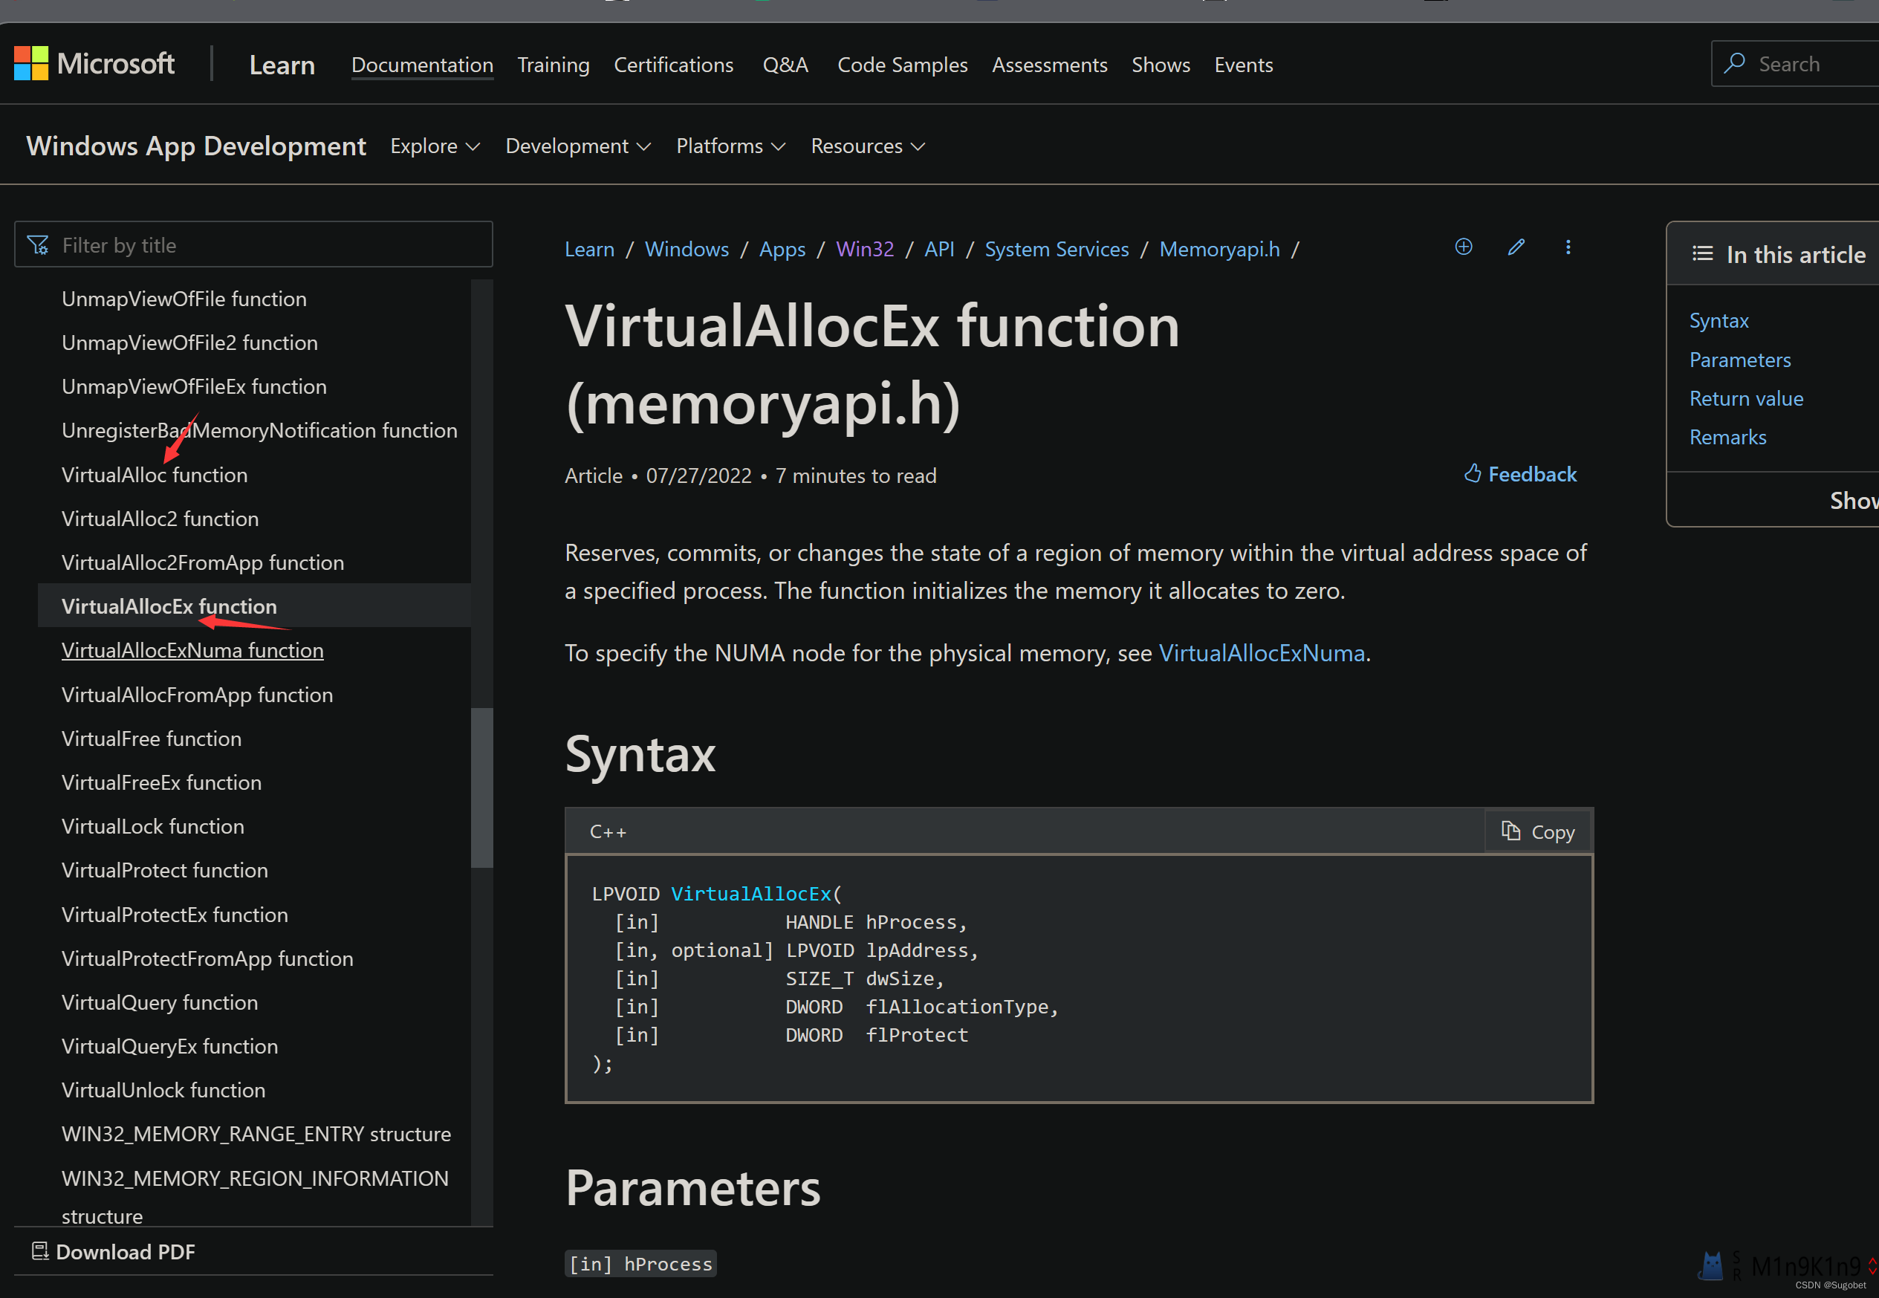1879x1298 pixels.
Task: Open VirtualProtectEx function entry
Action: click(175, 915)
